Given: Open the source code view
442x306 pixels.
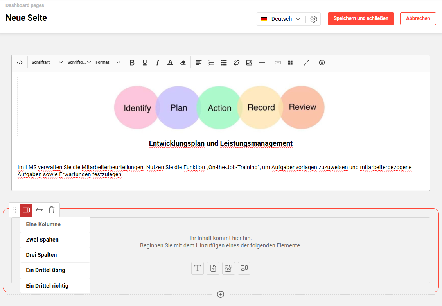Looking at the screenshot, I should pyautogui.click(x=20, y=62).
